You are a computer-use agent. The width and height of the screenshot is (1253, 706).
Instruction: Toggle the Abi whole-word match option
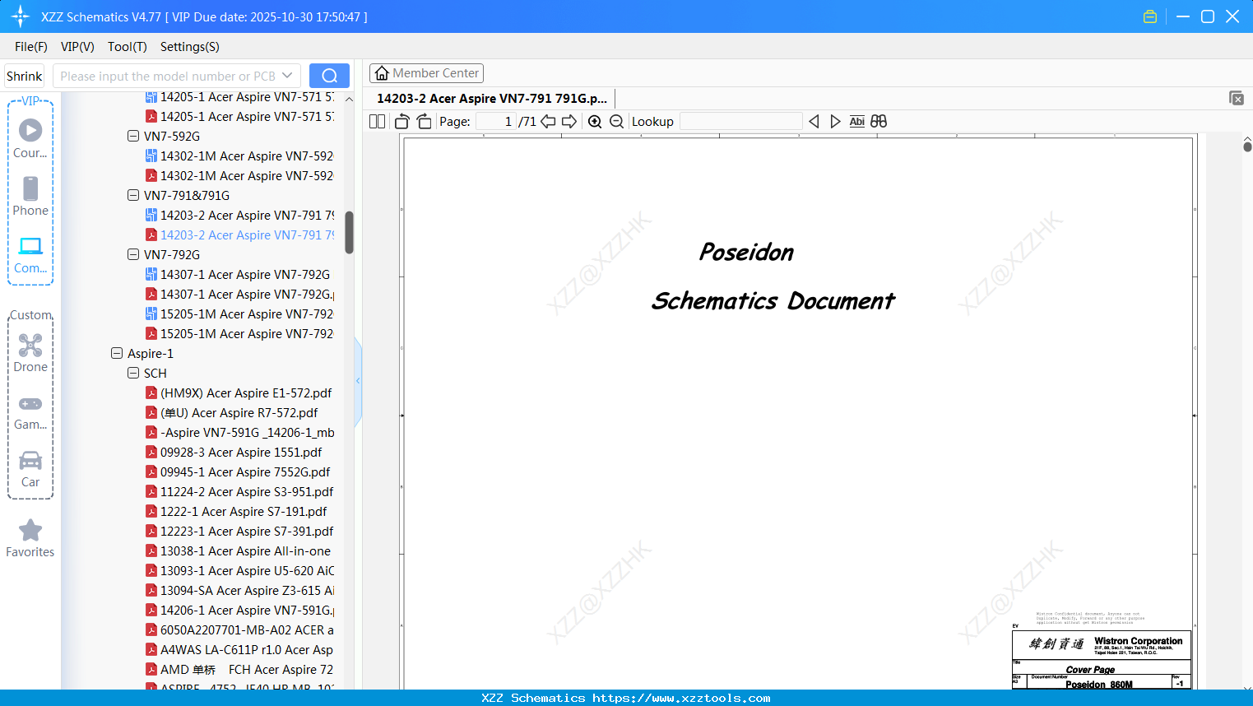[x=857, y=121]
